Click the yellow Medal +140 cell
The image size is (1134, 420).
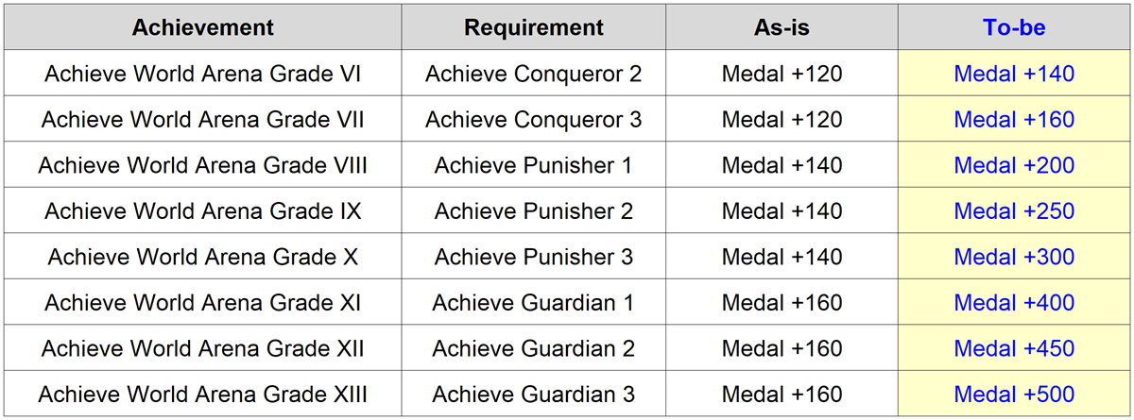(1014, 74)
